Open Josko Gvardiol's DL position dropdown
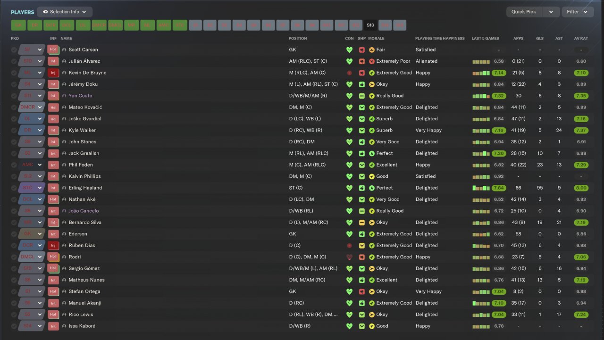 click(32, 119)
